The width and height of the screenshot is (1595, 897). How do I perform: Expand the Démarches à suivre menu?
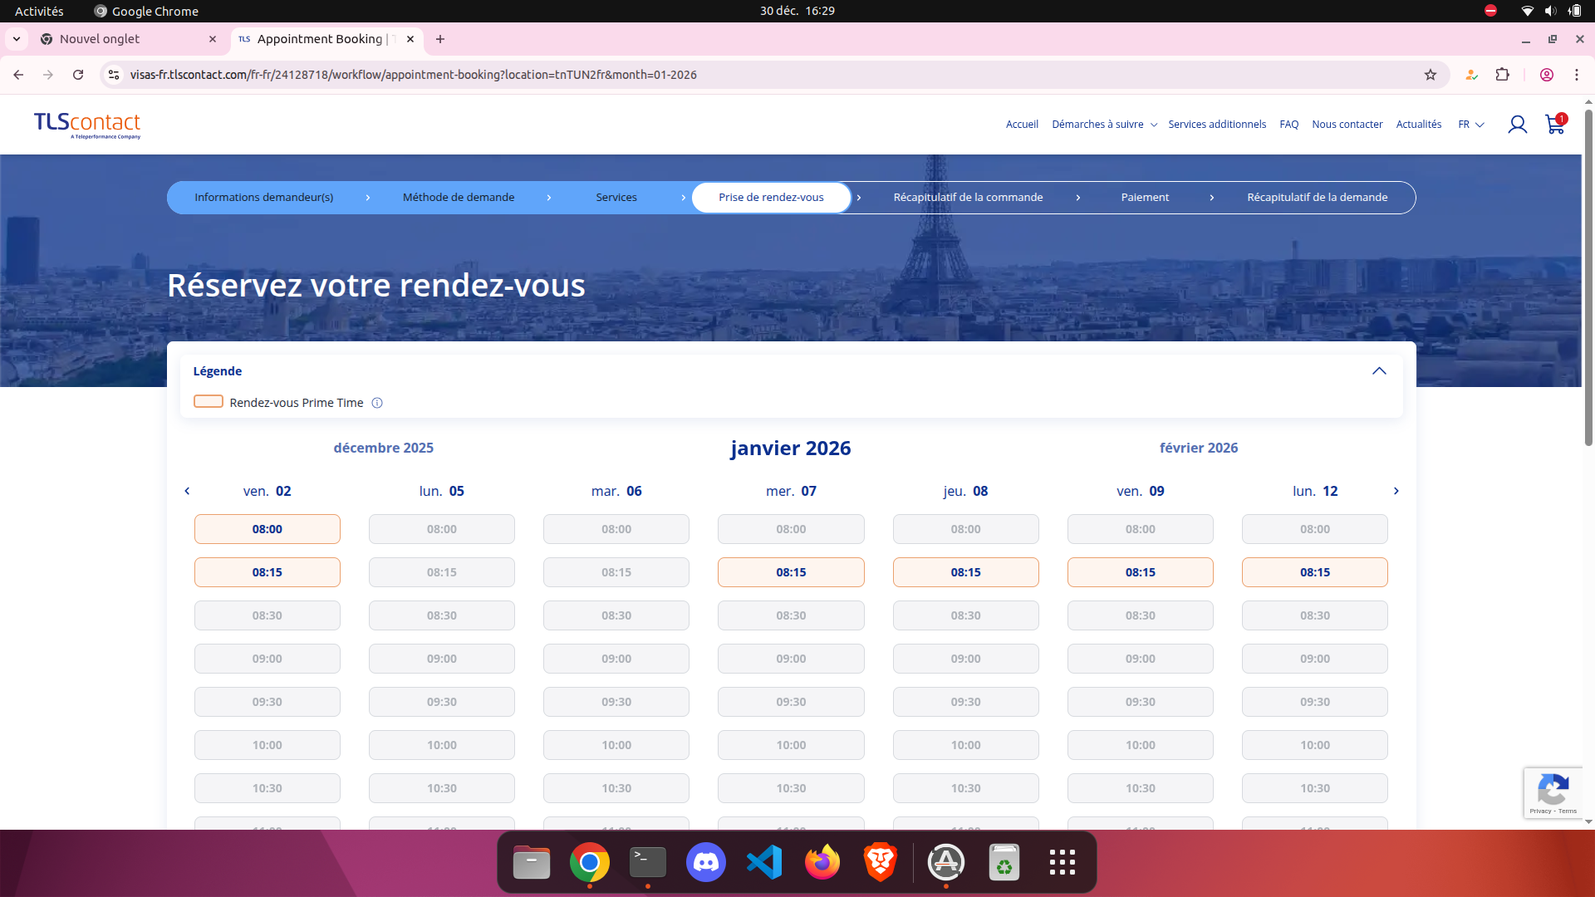(1105, 125)
